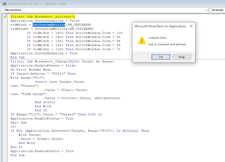Image resolution: width=225 pixels, height=162 pixels.
Task: Click the '10:' label line
Action: click(x=13, y=127)
